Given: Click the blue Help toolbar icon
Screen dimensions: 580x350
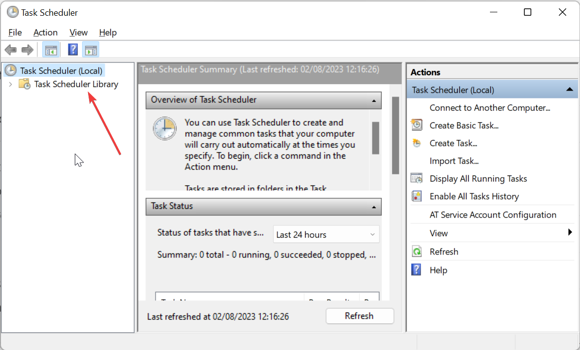Looking at the screenshot, I should (x=73, y=50).
